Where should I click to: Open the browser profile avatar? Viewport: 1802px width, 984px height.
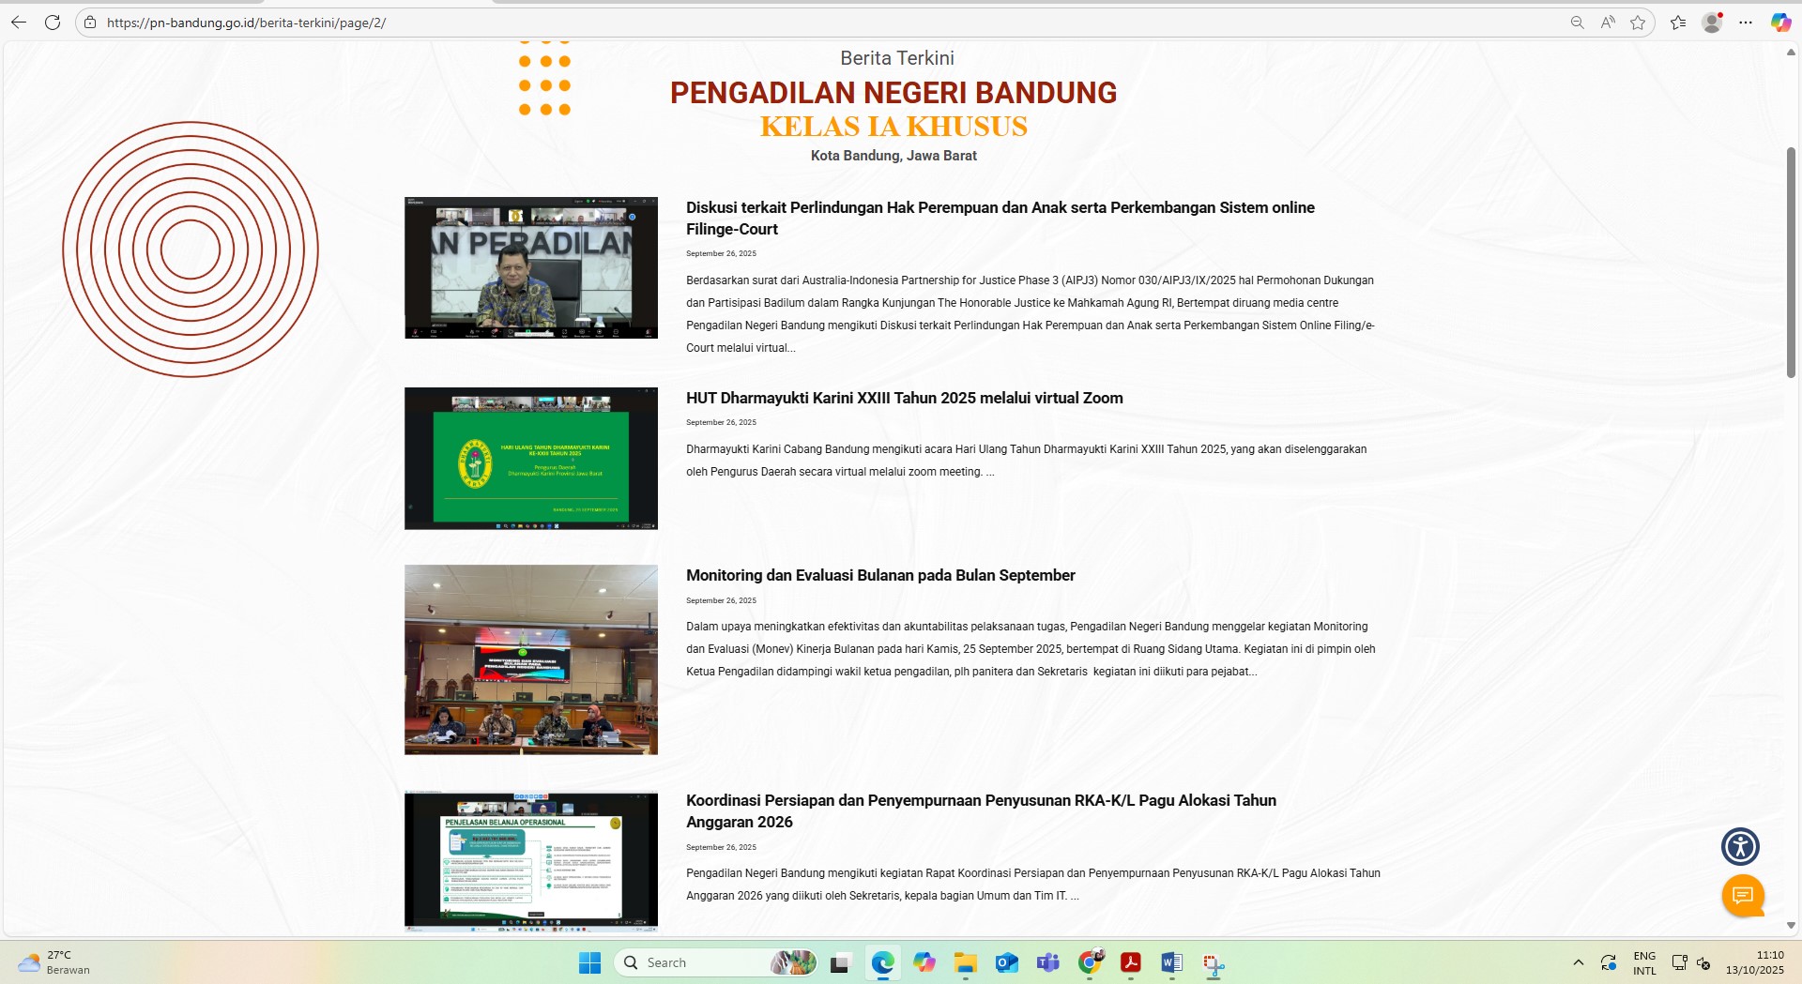(x=1712, y=23)
